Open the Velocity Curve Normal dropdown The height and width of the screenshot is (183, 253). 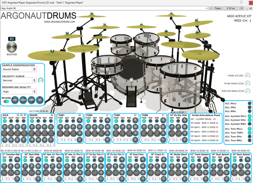19,80
